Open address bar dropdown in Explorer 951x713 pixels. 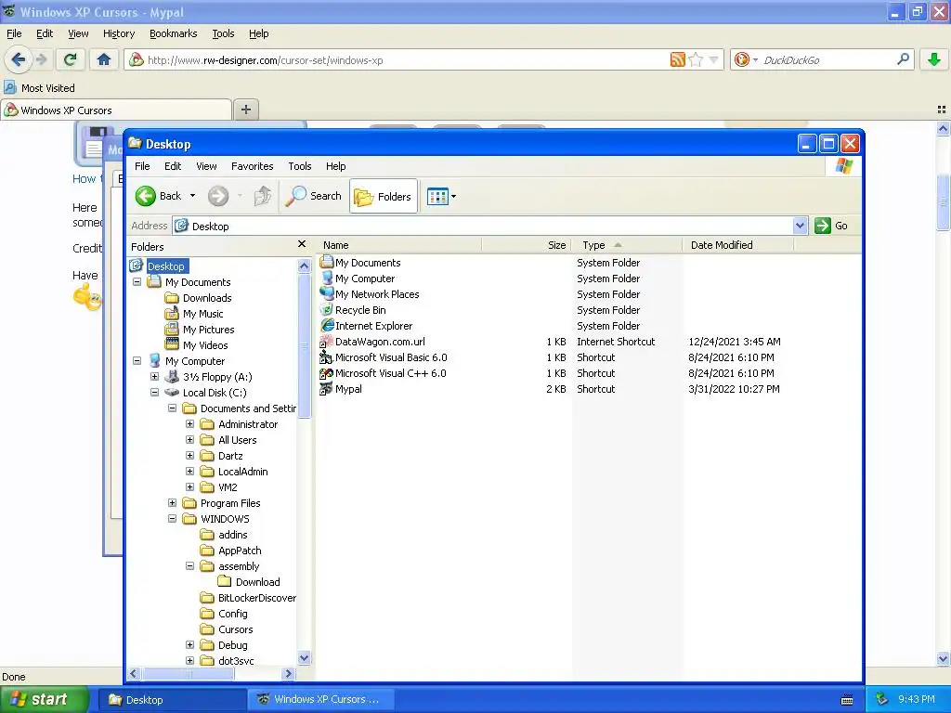(800, 226)
